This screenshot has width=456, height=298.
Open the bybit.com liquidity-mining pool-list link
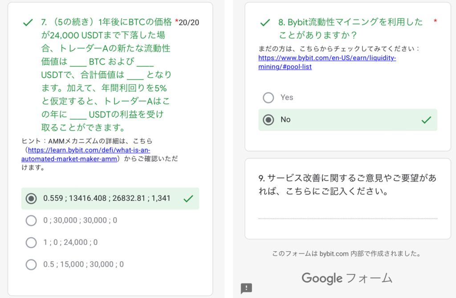coord(327,62)
